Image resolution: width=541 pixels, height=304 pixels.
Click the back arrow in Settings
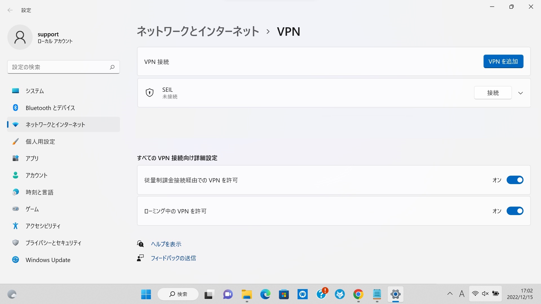tap(10, 10)
